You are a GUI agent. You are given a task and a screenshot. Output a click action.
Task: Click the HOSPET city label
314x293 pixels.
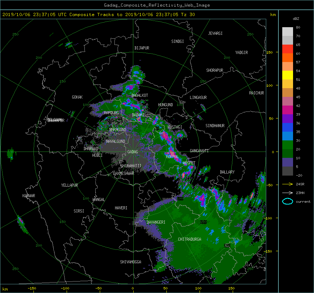(189, 163)
